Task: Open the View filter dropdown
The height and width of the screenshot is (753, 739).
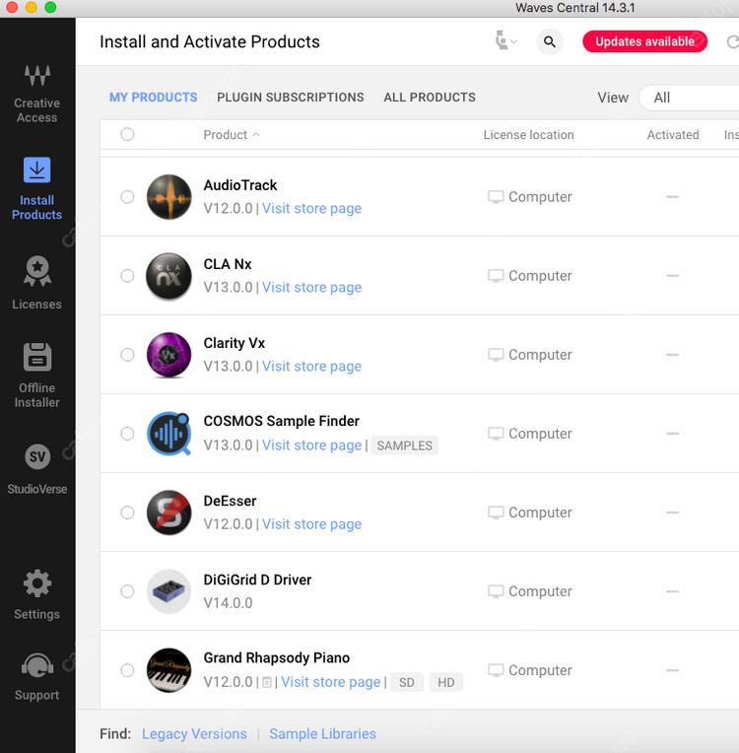Action: pos(690,98)
